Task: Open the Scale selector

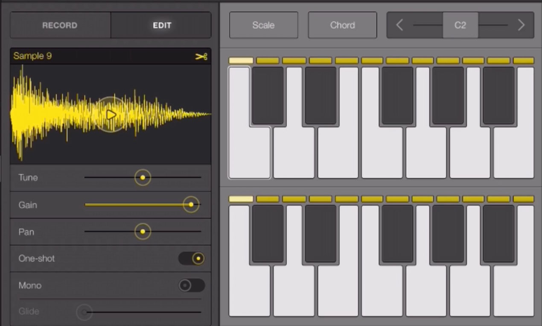Action: tap(263, 25)
